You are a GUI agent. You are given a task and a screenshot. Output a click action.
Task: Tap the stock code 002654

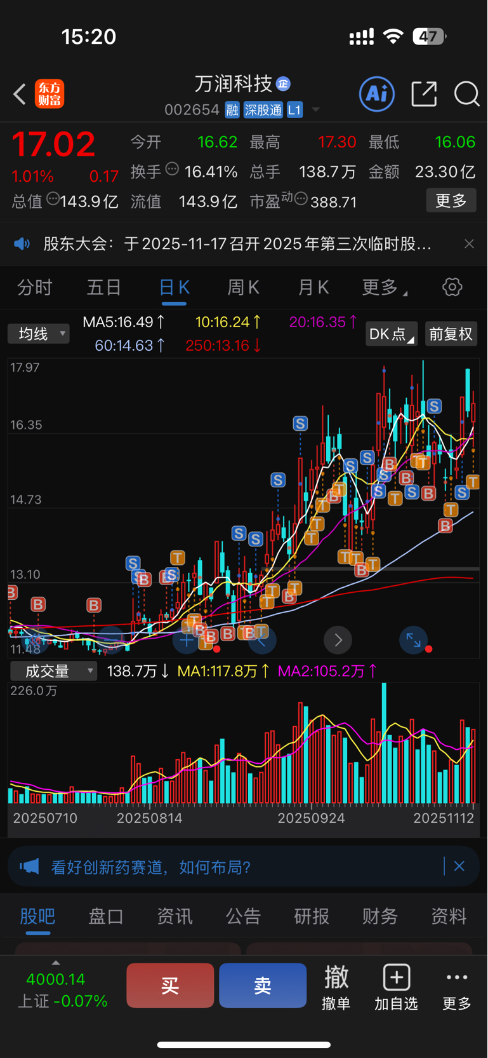tap(192, 110)
